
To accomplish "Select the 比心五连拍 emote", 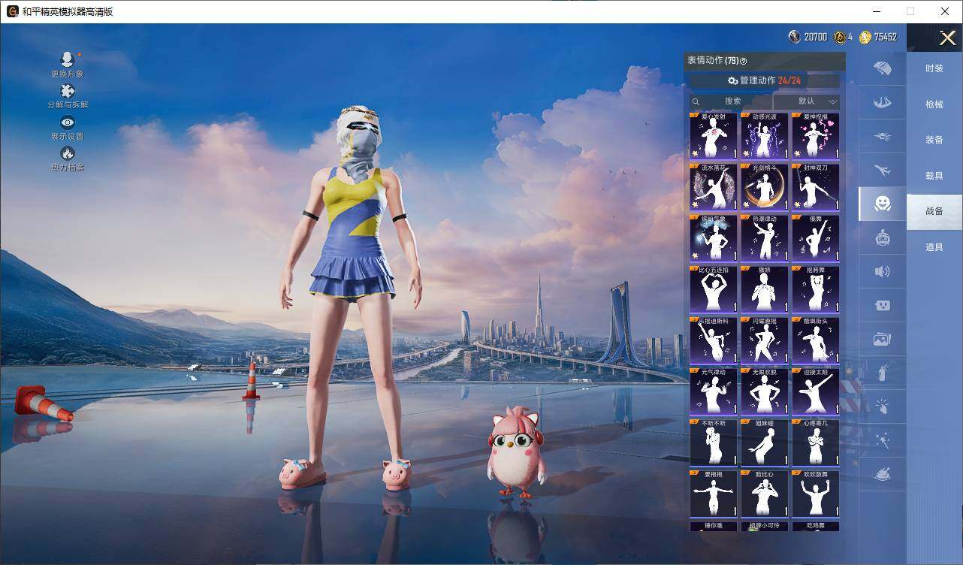I will 713,289.
